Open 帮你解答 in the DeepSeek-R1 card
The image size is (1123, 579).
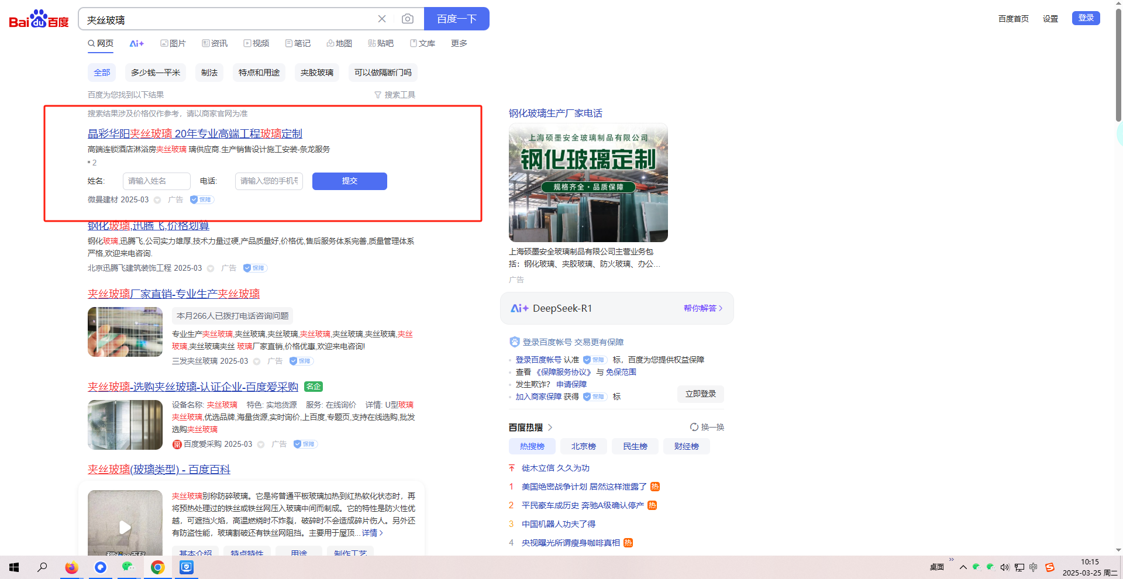point(703,308)
